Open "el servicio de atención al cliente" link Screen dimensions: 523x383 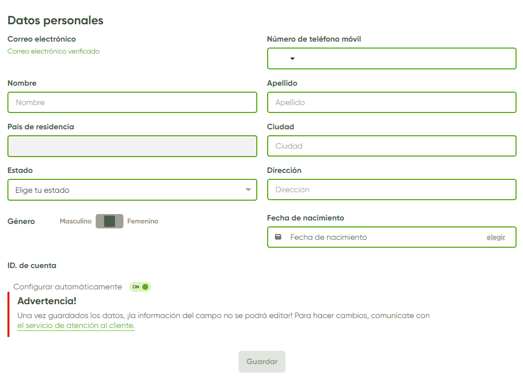tap(76, 326)
